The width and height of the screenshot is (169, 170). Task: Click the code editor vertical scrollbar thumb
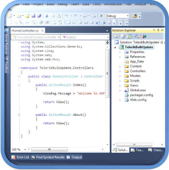(108, 73)
